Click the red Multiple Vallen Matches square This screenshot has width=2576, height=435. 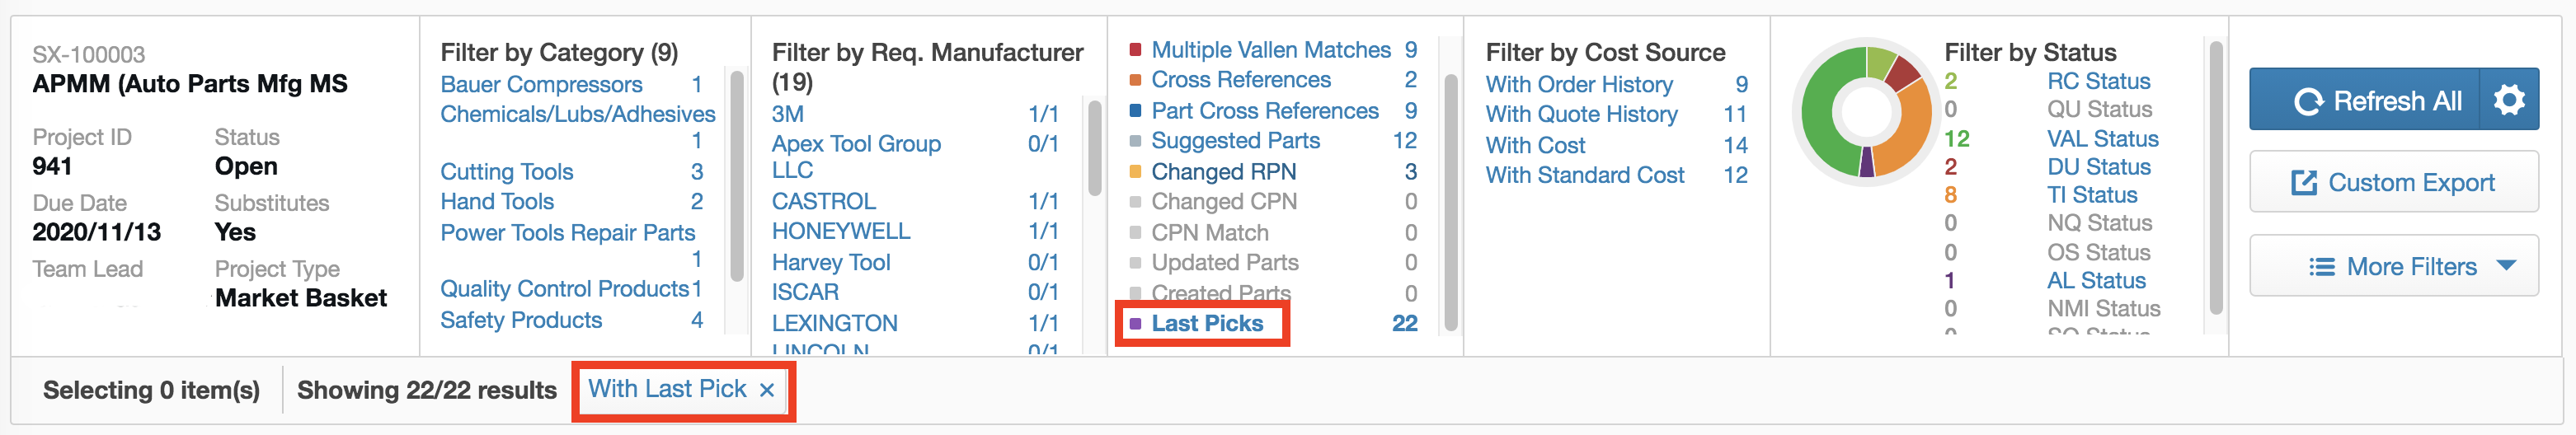click(x=1135, y=50)
